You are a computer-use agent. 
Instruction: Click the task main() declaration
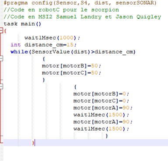pyautogui.click(x=22, y=24)
